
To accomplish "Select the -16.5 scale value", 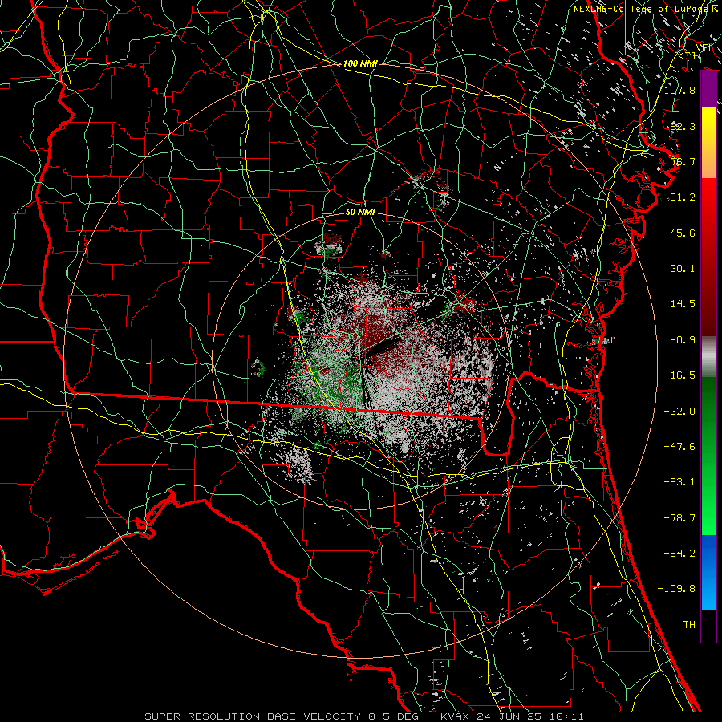I will click(x=679, y=375).
